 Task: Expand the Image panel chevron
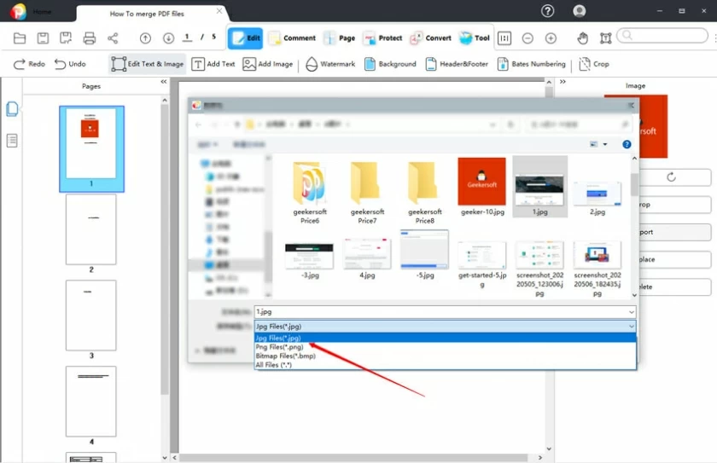[563, 82]
